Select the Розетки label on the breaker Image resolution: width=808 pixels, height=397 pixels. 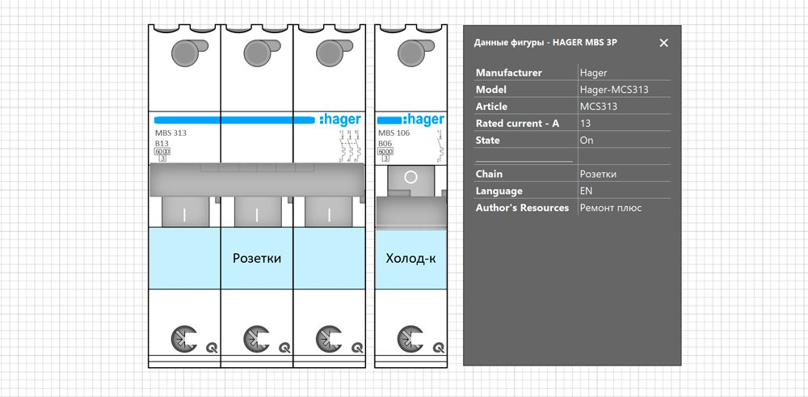click(x=257, y=258)
